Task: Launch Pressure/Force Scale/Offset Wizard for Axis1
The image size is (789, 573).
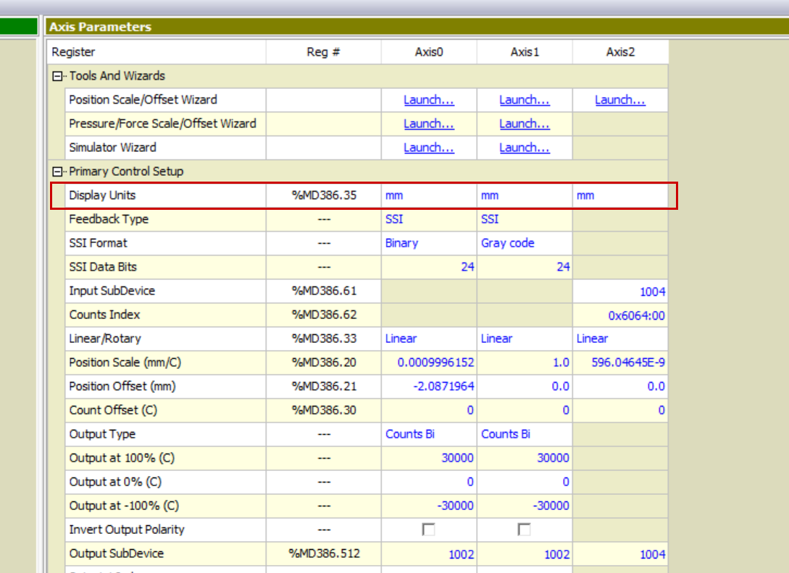Action: pos(525,124)
